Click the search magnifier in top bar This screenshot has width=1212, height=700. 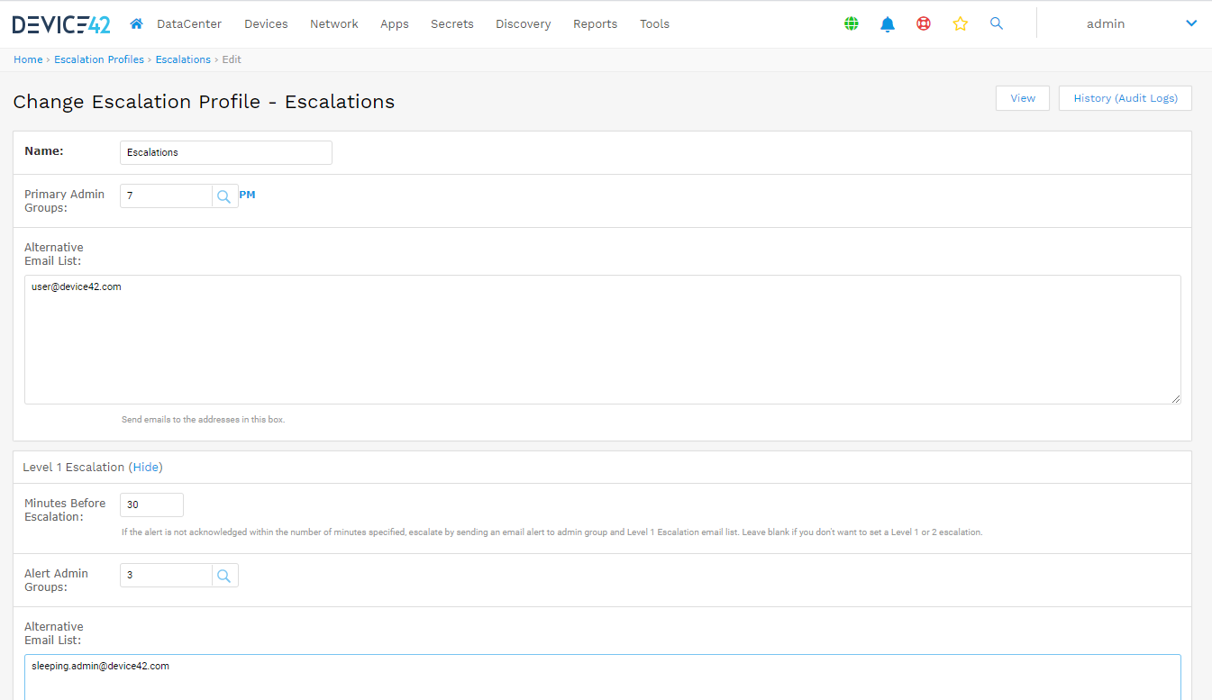[x=996, y=24]
